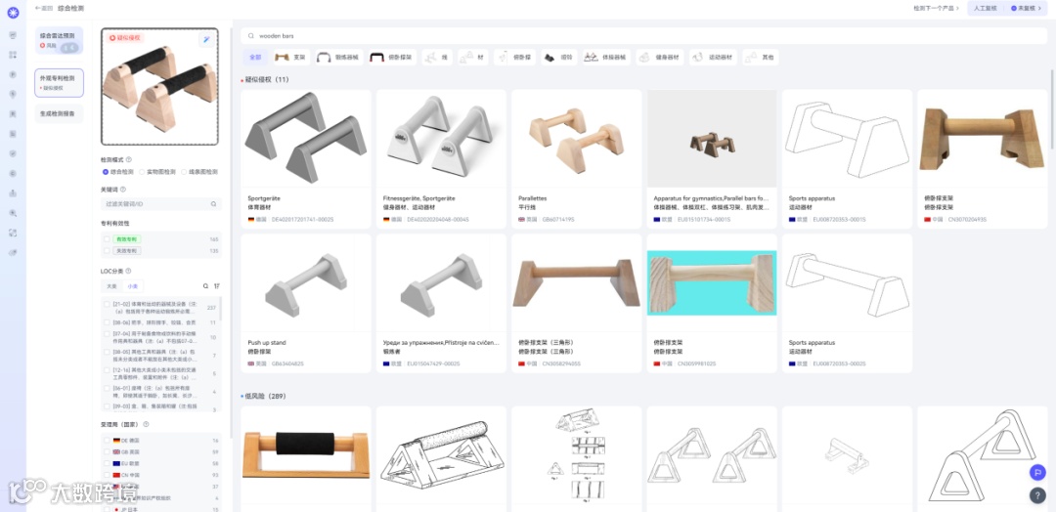Click the wooden bars search field
The image size is (1056, 512).
coord(643,35)
